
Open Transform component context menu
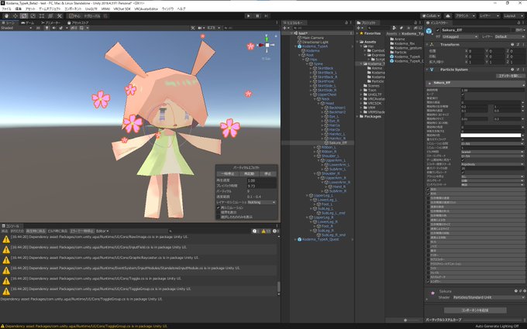(x=522, y=44)
